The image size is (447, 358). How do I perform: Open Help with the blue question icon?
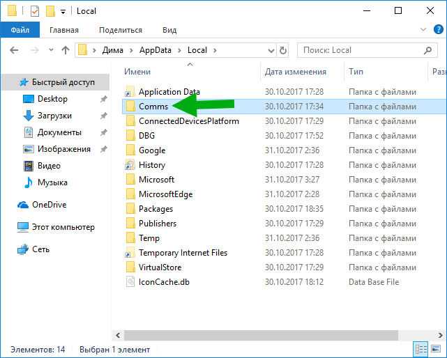tap(438, 30)
